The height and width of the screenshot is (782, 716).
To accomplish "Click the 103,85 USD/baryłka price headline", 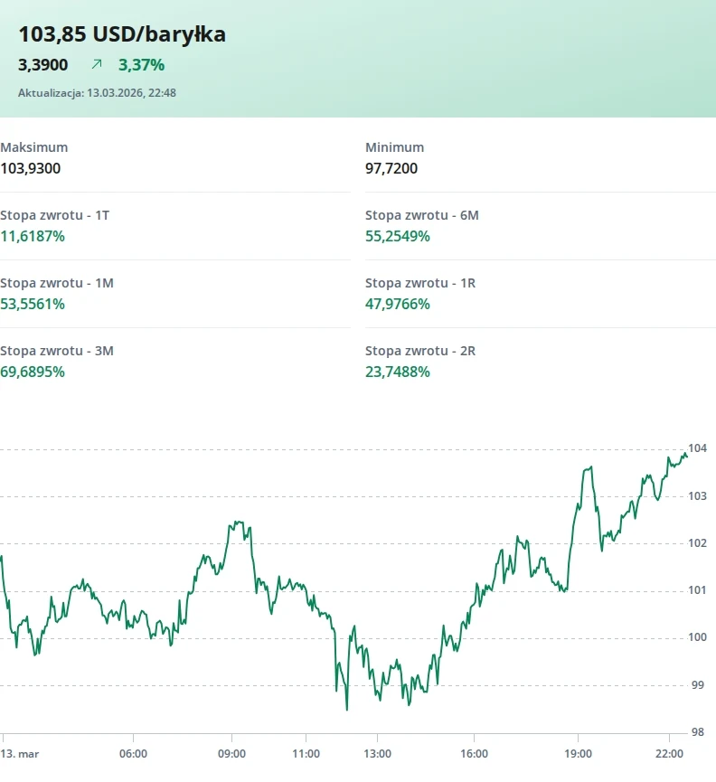I will coord(122,34).
